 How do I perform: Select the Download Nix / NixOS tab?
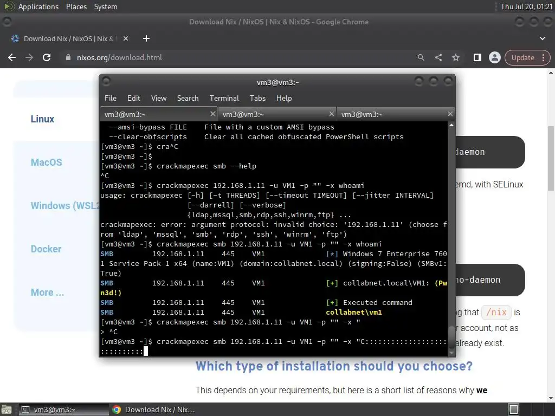click(x=68, y=38)
